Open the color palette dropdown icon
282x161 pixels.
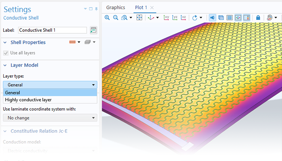pyautogui.click(x=271, y=18)
